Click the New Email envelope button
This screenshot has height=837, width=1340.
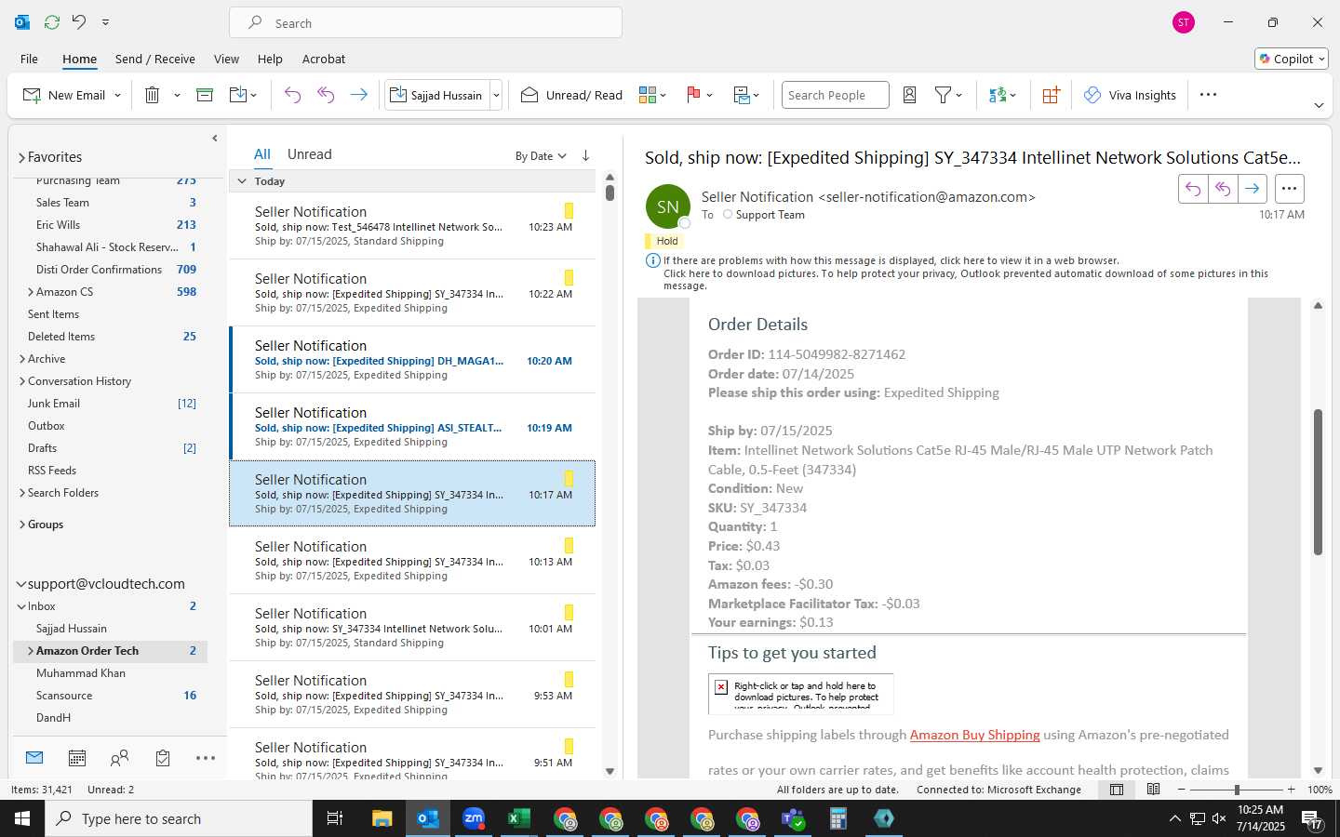point(63,95)
